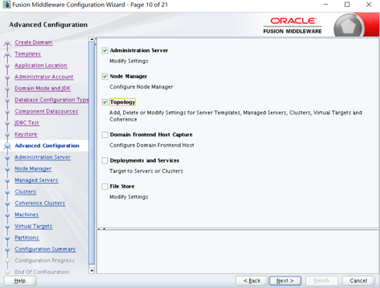Click the Machines step bullet
380x288 pixels.
[x=7, y=215]
